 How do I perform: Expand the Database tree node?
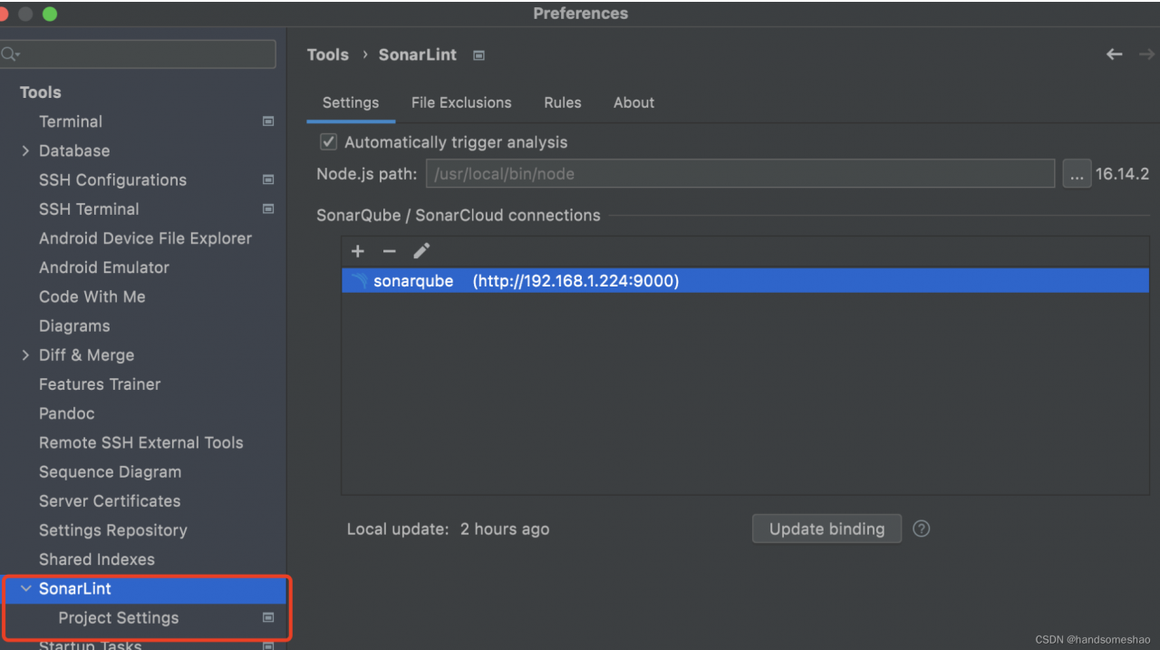pyautogui.click(x=25, y=150)
